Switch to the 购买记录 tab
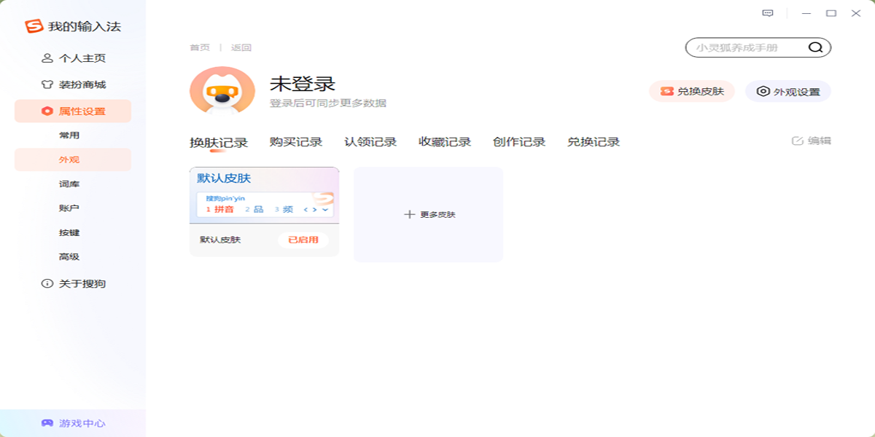 click(296, 141)
